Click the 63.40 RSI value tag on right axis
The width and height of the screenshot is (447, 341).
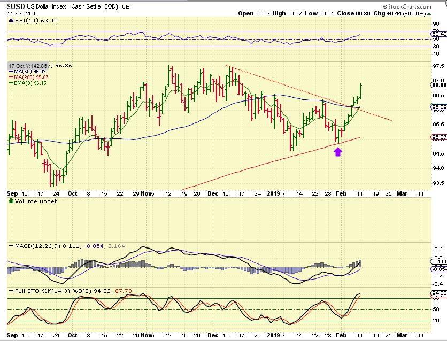pyautogui.click(x=438, y=33)
